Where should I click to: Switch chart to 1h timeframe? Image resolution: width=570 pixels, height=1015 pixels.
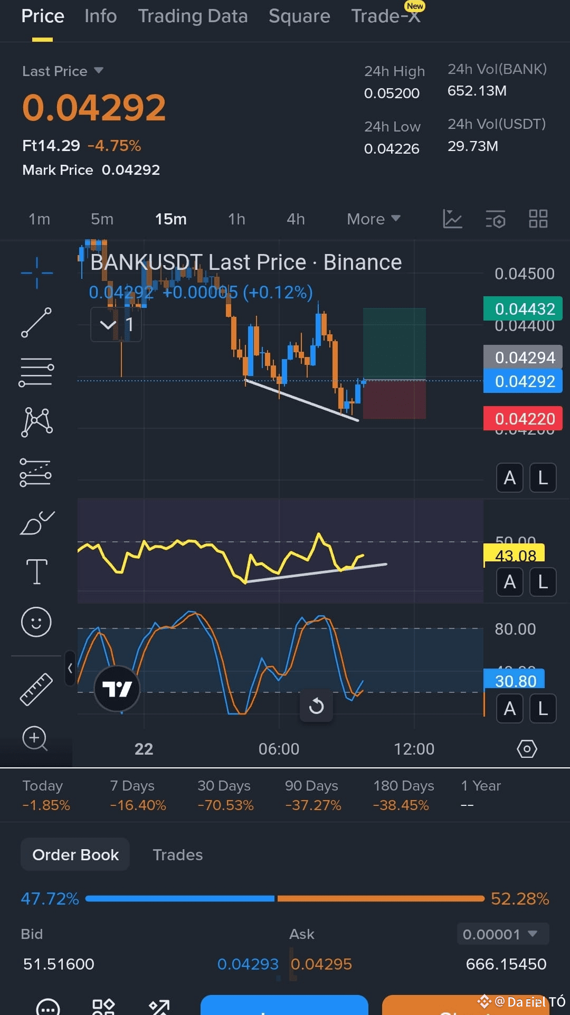tap(236, 219)
